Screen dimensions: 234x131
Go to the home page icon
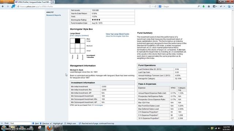(x=209, y=7)
